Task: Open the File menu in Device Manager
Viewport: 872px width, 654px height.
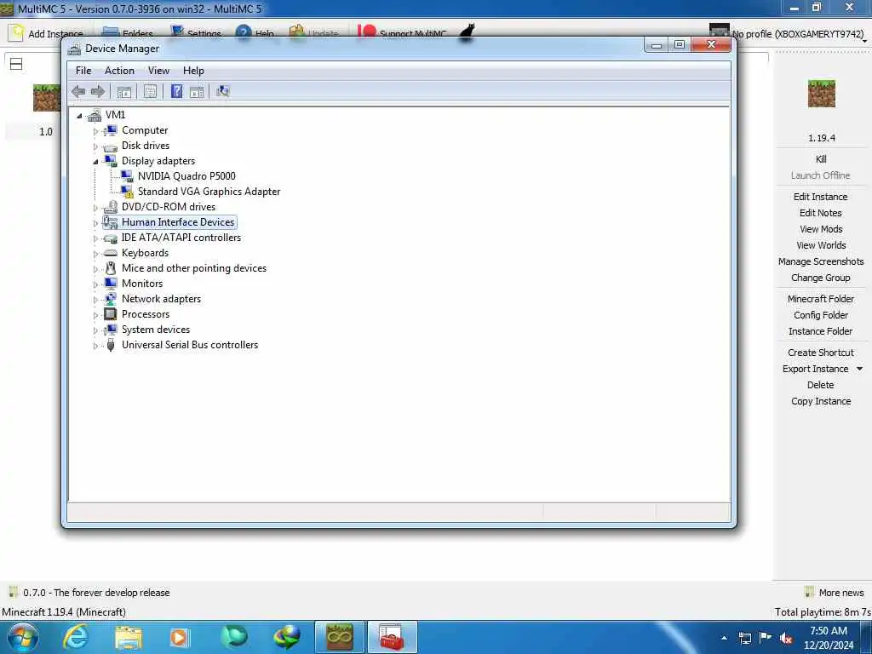Action: coord(83,71)
